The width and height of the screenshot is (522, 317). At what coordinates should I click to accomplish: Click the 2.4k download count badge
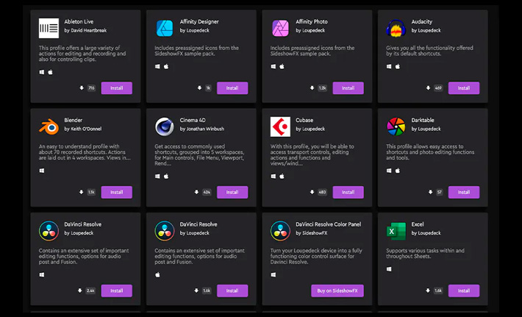[x=90, y=291]
